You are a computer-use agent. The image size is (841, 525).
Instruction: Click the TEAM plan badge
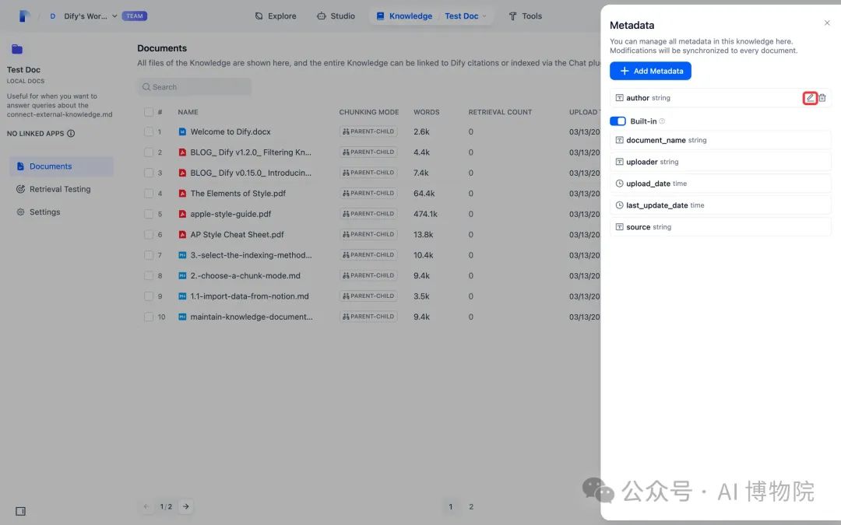point(135,16)
